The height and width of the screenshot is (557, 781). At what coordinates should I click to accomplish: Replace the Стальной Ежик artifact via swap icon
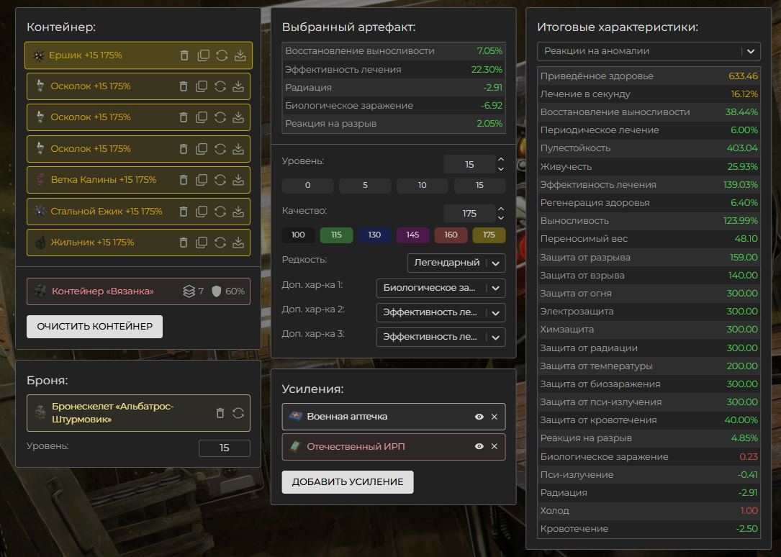coord(221,212)
